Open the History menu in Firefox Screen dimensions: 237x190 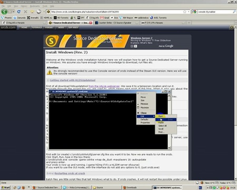pos(24,6)
